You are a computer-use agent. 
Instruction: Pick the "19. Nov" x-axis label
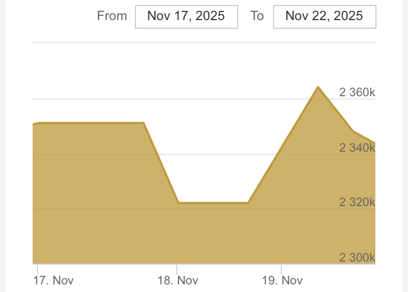click(x=282, y=281)
